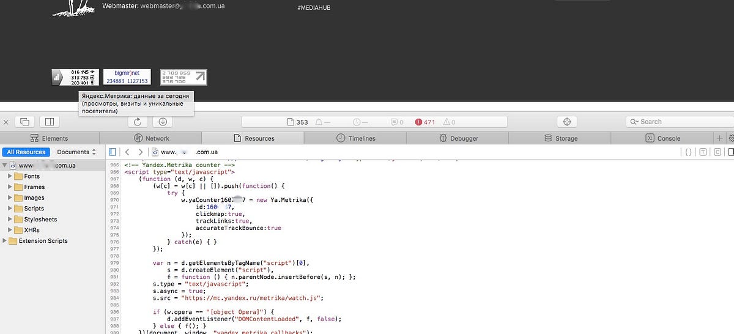Select the Stylesheets folder

click(x=35, y=219)
